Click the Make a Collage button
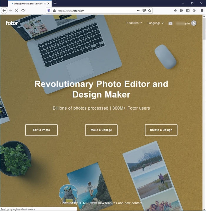 (x=101, y=130)
